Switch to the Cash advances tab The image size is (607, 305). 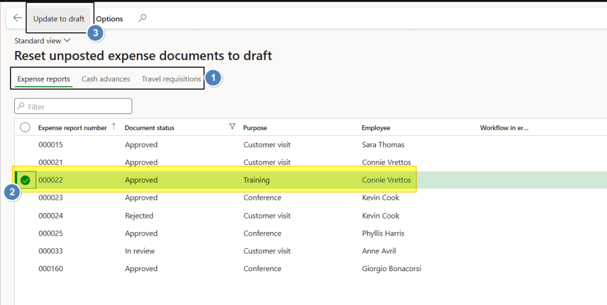[x=106, y=79]
